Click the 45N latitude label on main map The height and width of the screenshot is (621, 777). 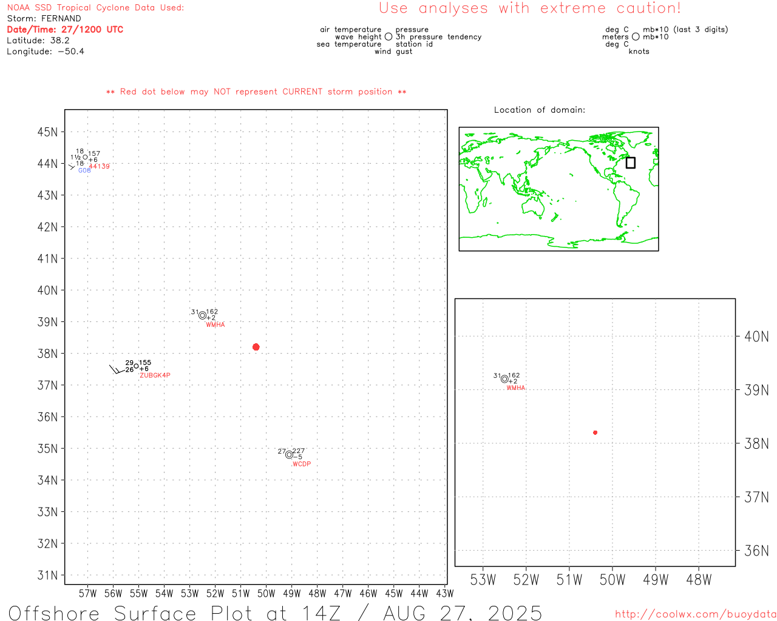click(x=48, y=132)
